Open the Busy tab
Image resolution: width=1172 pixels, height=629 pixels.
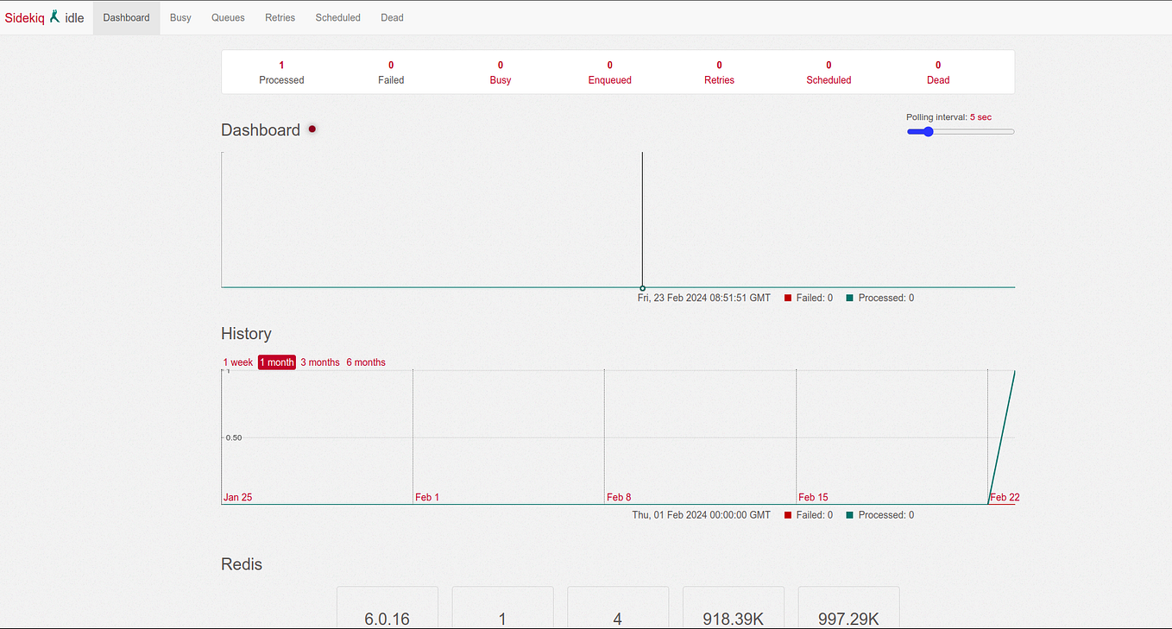(180, 17)
